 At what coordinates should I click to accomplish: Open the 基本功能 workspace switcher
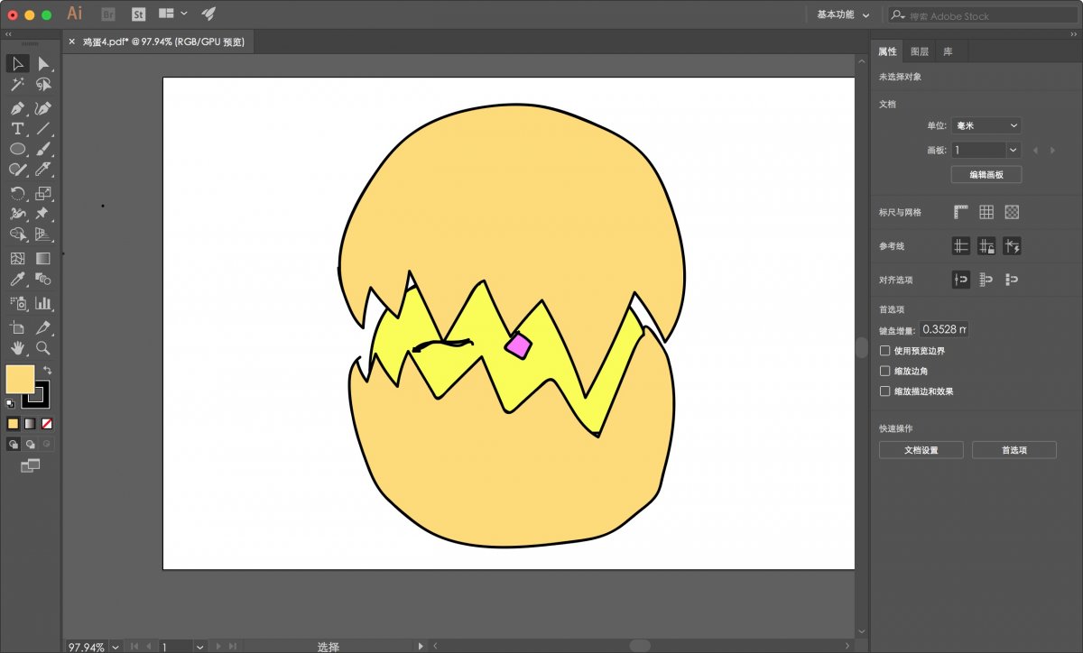point(843,14)
